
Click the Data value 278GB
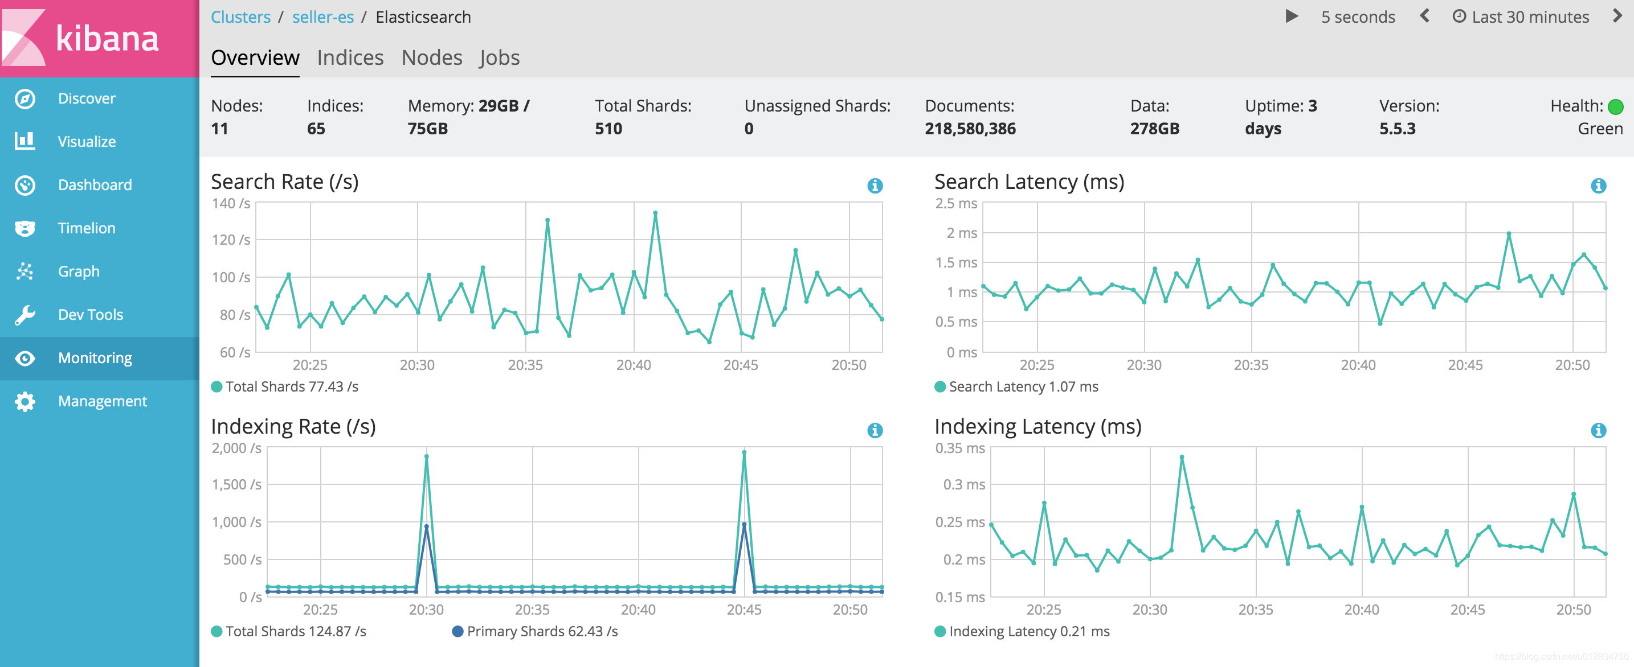[x=1154, y=129]
